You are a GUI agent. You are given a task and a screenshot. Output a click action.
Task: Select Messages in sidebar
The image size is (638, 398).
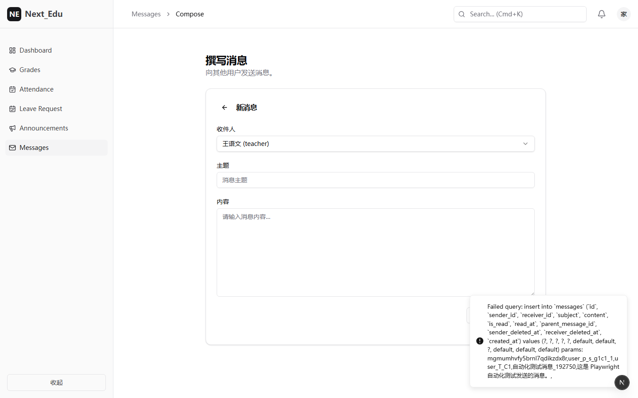click(x=56, y=148)
